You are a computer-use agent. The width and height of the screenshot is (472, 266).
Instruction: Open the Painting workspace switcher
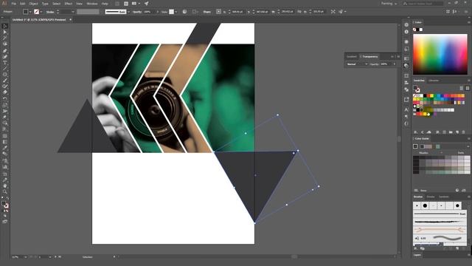coord(389,4)
